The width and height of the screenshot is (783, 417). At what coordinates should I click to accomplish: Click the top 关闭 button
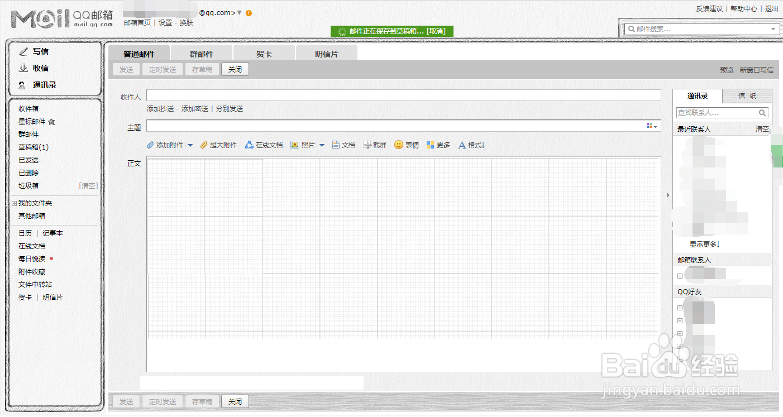coord(235,70)
